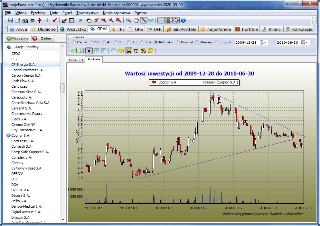320x226 pixels.
Task: Open the Towarzystwo menu
Action: (87, 13)
